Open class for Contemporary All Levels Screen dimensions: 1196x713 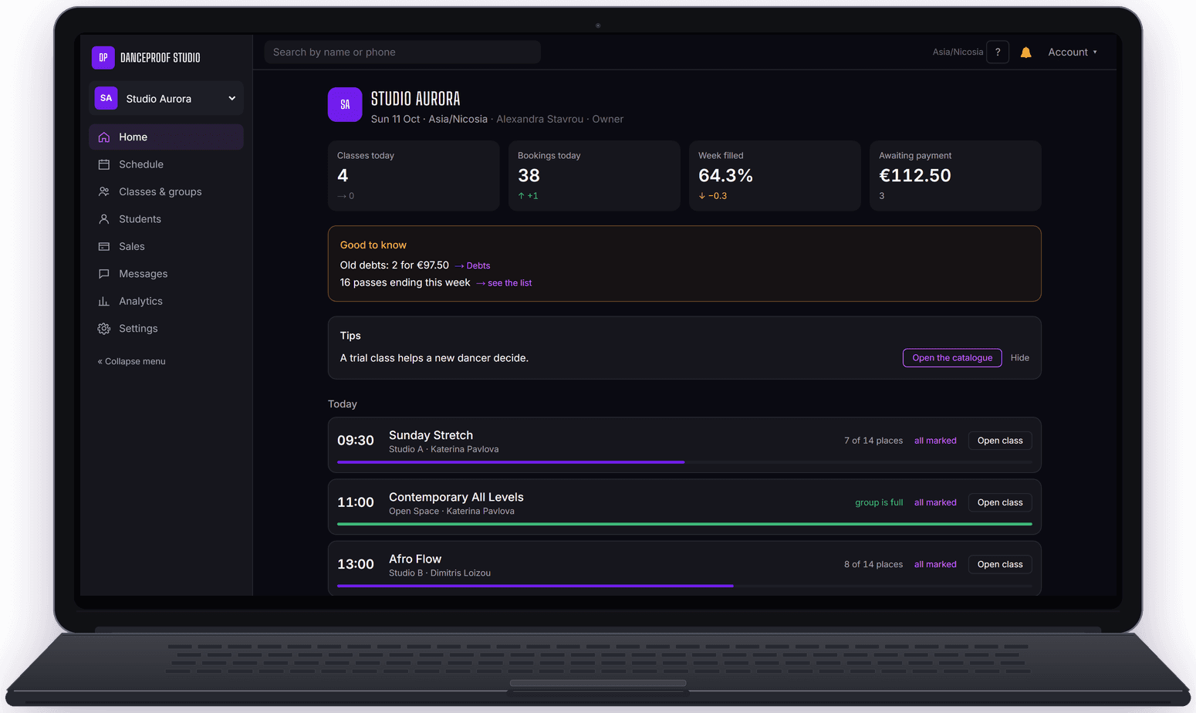(x=1000, y=502)
